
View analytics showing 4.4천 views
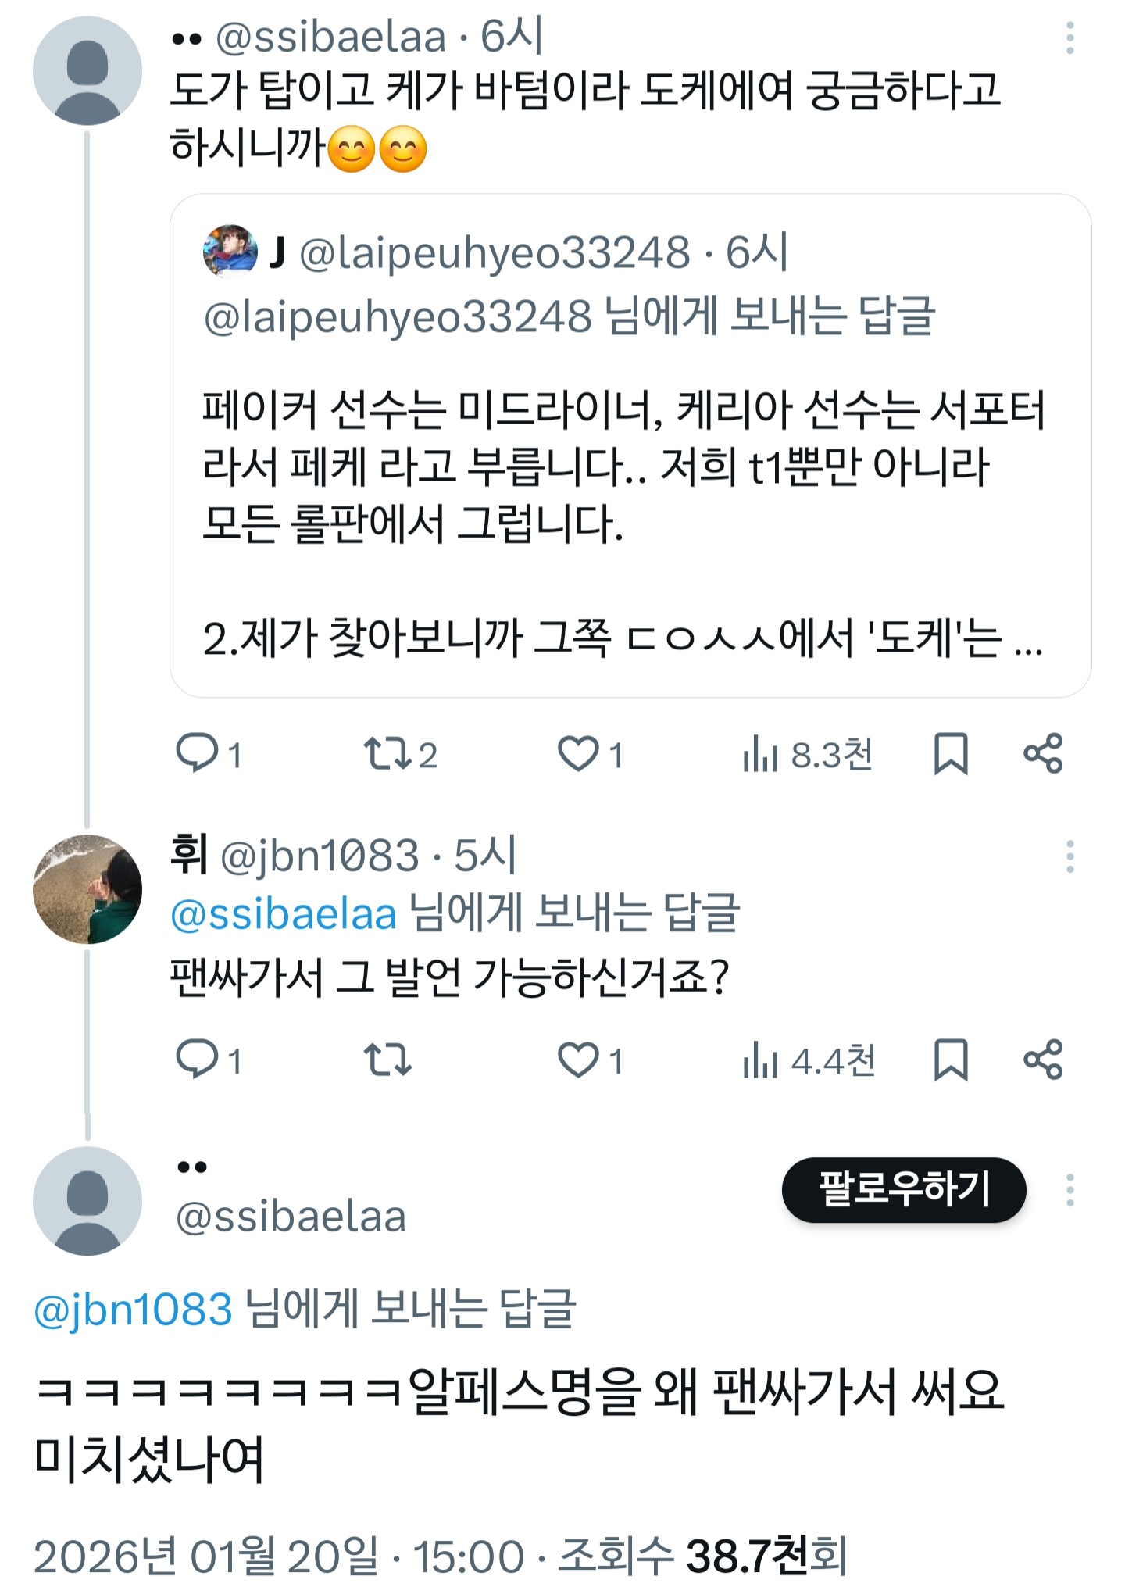point(808,1061)
